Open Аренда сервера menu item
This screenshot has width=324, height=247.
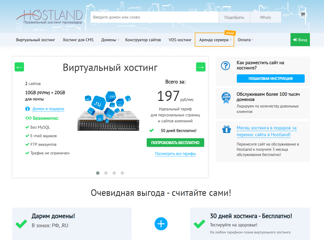coord(214,40)
